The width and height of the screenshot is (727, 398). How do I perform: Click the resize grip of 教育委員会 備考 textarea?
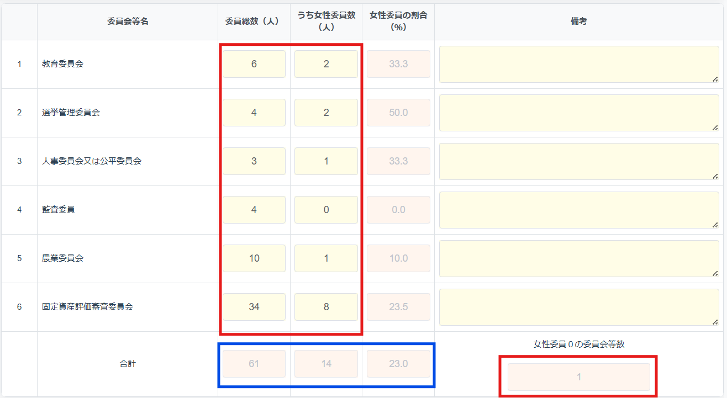[x=715, y=79]
